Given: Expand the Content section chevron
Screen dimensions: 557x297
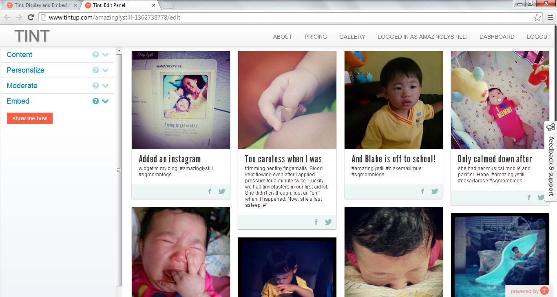Looking at the screenshot, I should click(106, 55).
